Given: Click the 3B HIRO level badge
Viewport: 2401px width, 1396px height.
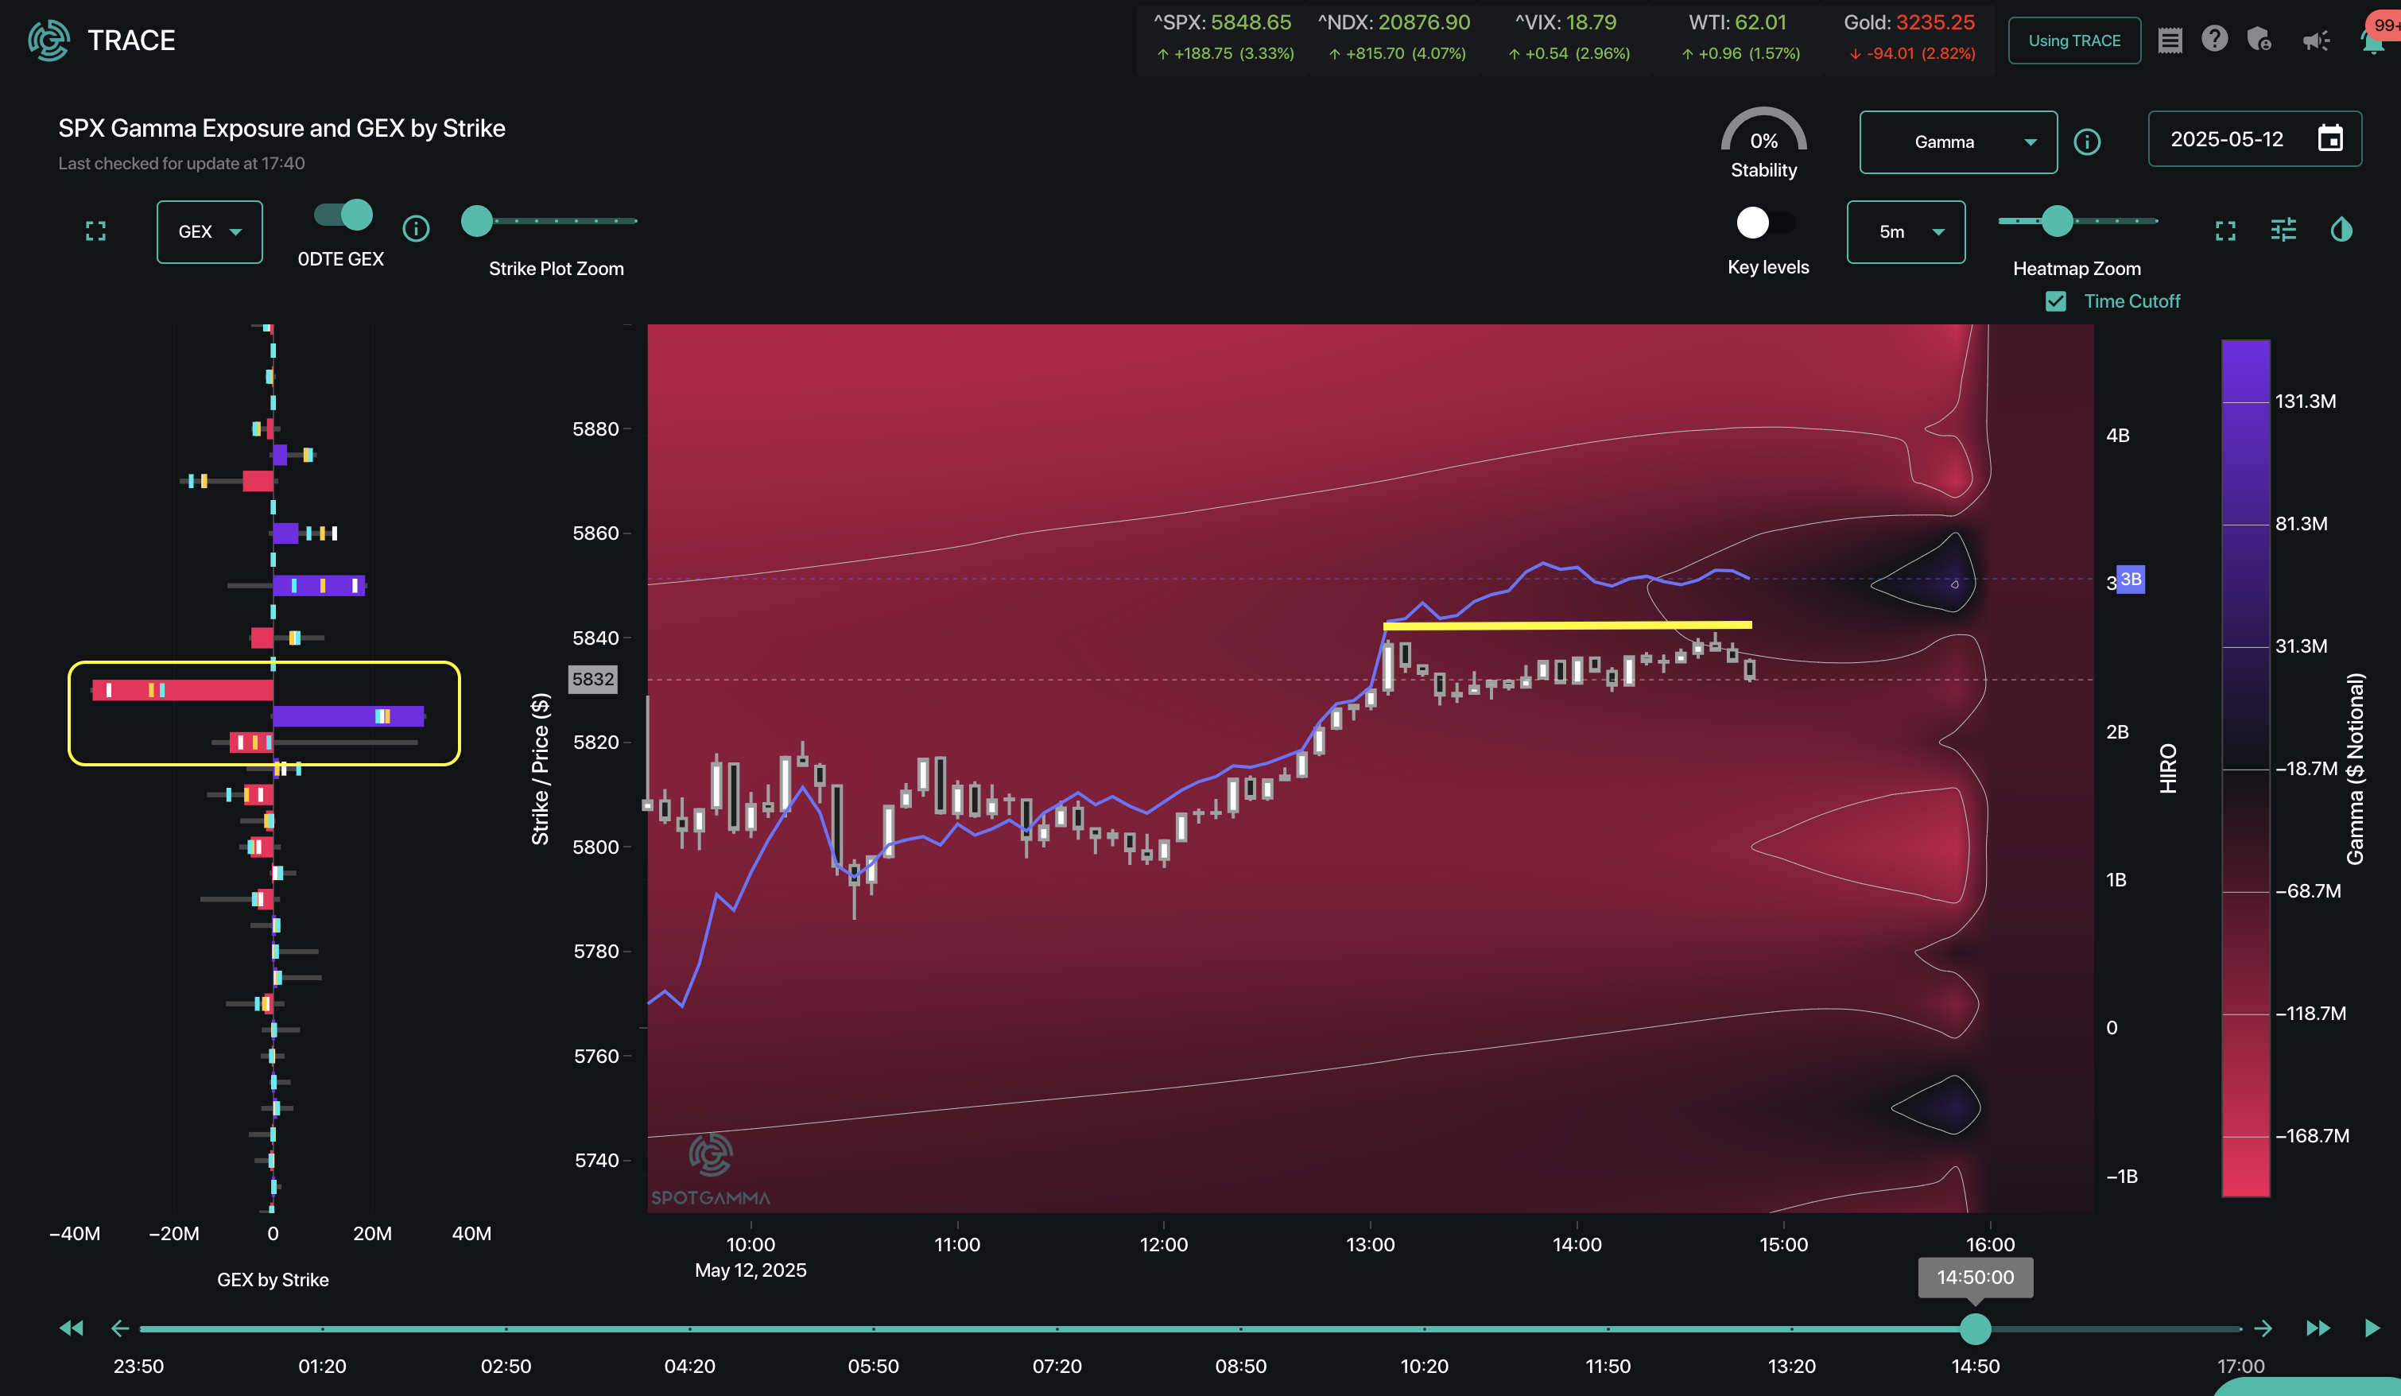Looking at the screenshot, I should (x=2131, y=579).
